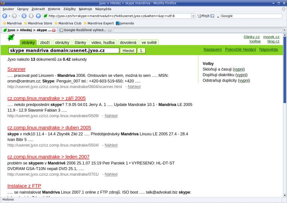Select the zboží search tab
The height and width of the screenshot is (203, 287).
point(45,43)
